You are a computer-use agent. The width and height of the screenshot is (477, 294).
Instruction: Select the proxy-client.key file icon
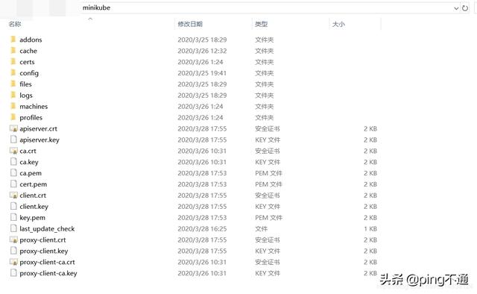point(13,251)
